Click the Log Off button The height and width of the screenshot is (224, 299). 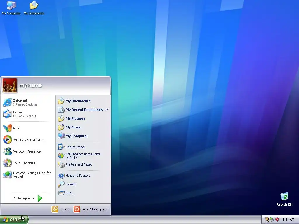point(61,209)
